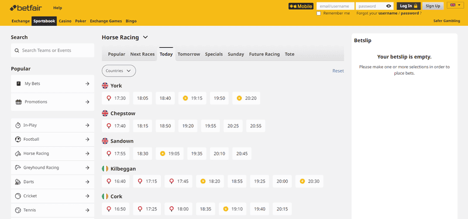This screenshot has height=219, width=468.
Task: Toggle password visibility eye icon
Action: (x=388, y=6)
